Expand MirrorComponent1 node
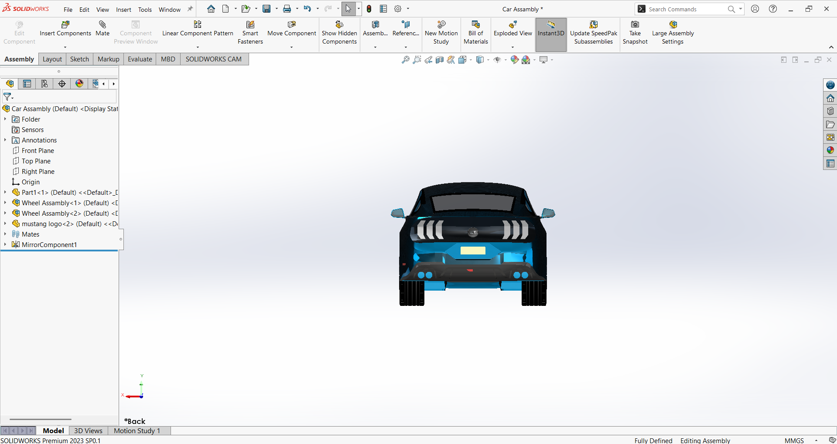This screenshot has width=837, height=444. click(x=5, y=244)
